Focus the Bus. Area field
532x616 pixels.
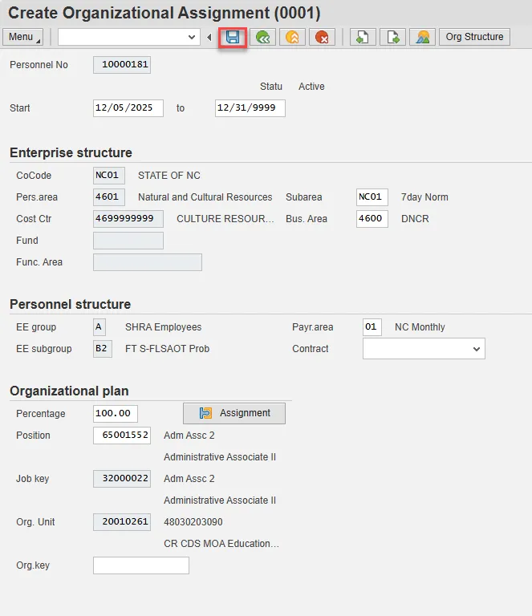[372, 219]
